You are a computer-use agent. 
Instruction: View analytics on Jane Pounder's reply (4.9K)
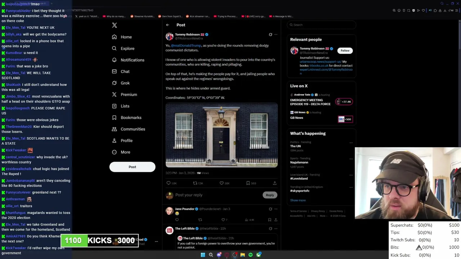point(247,220)
